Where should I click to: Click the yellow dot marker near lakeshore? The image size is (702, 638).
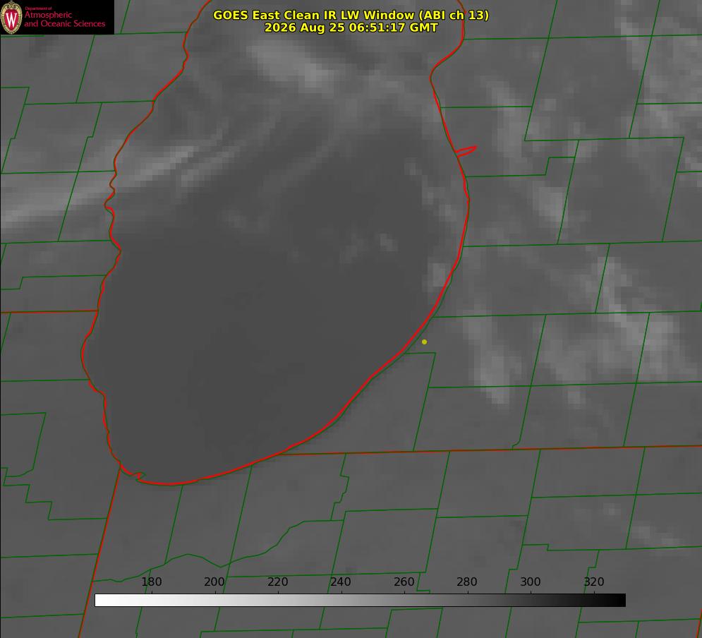click(x=424, y=342)
